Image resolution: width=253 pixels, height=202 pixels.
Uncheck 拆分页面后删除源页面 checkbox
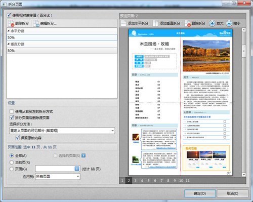click(x=12, y=117)
